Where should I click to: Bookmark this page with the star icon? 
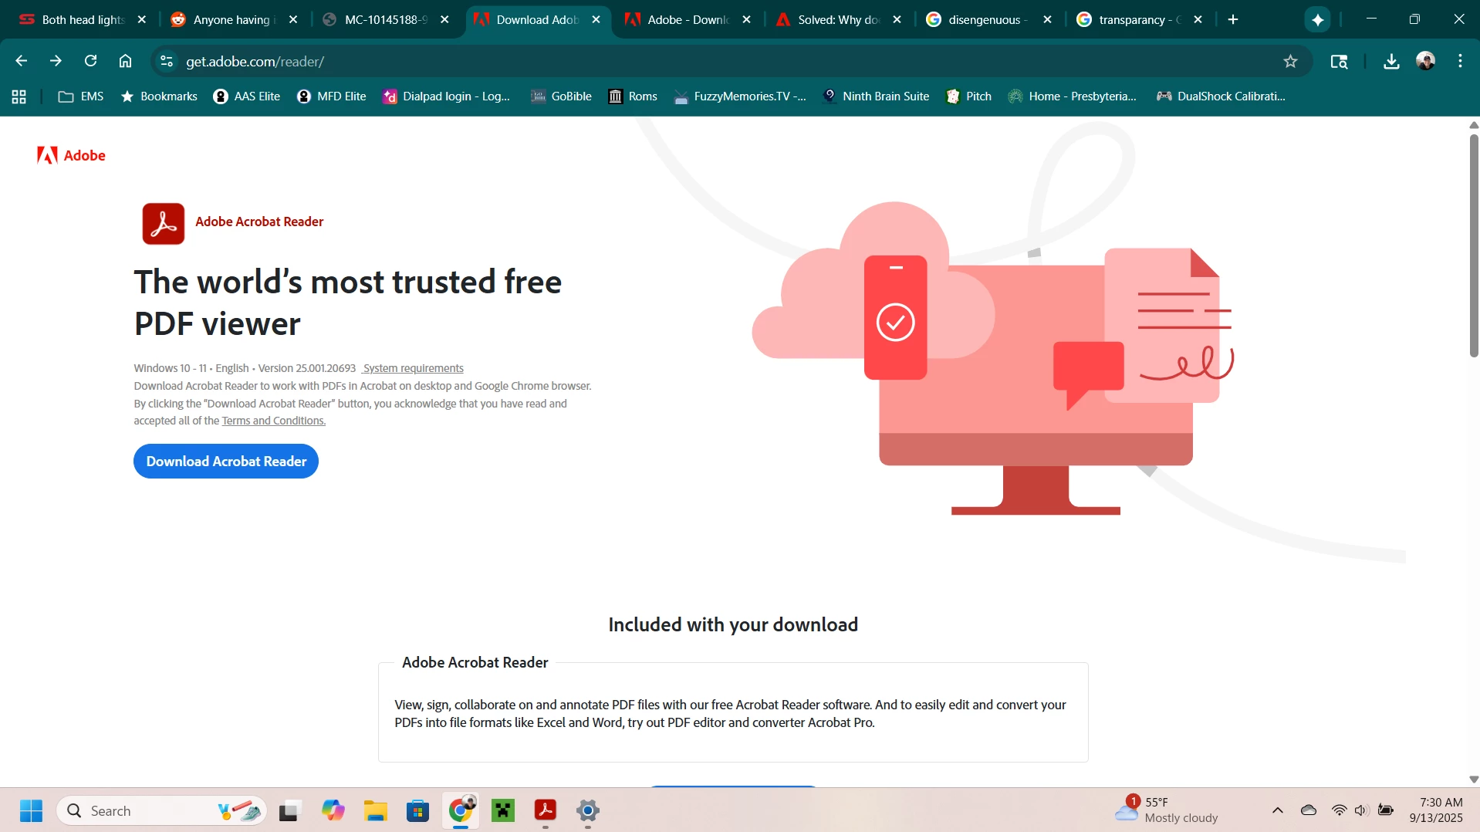[x=1290, y=61]
